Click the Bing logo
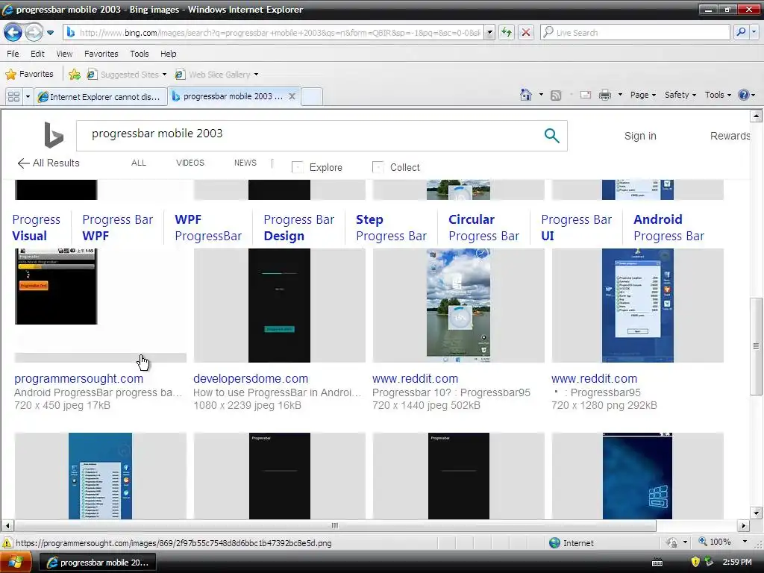 pyautogui.click(x=54, y=135)
